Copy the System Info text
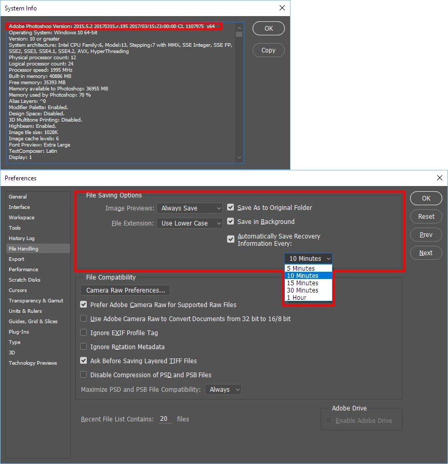Screen dimensions: 448x464 coord(268,50)
